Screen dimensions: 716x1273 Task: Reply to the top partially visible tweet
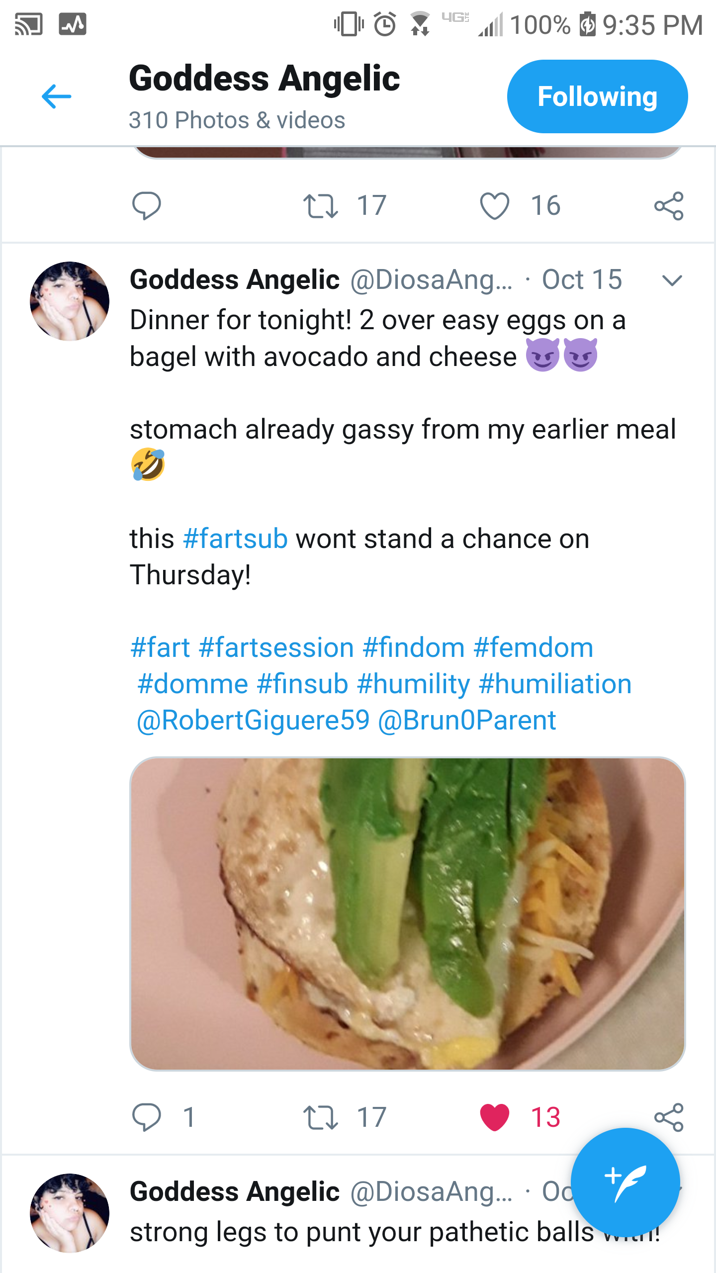pos(146,205)
